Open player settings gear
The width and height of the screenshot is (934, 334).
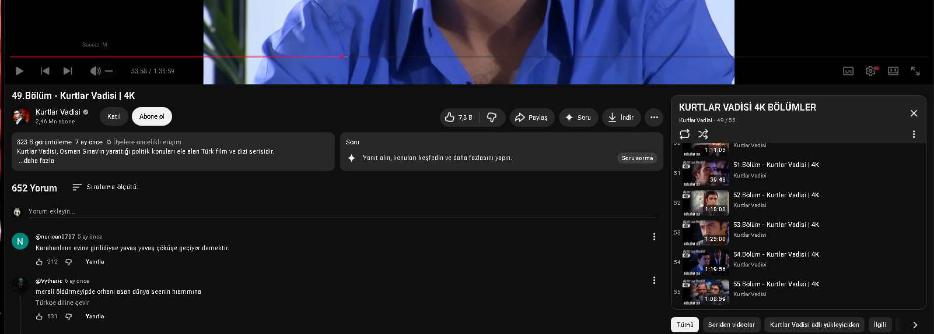[x=870, y=71]
